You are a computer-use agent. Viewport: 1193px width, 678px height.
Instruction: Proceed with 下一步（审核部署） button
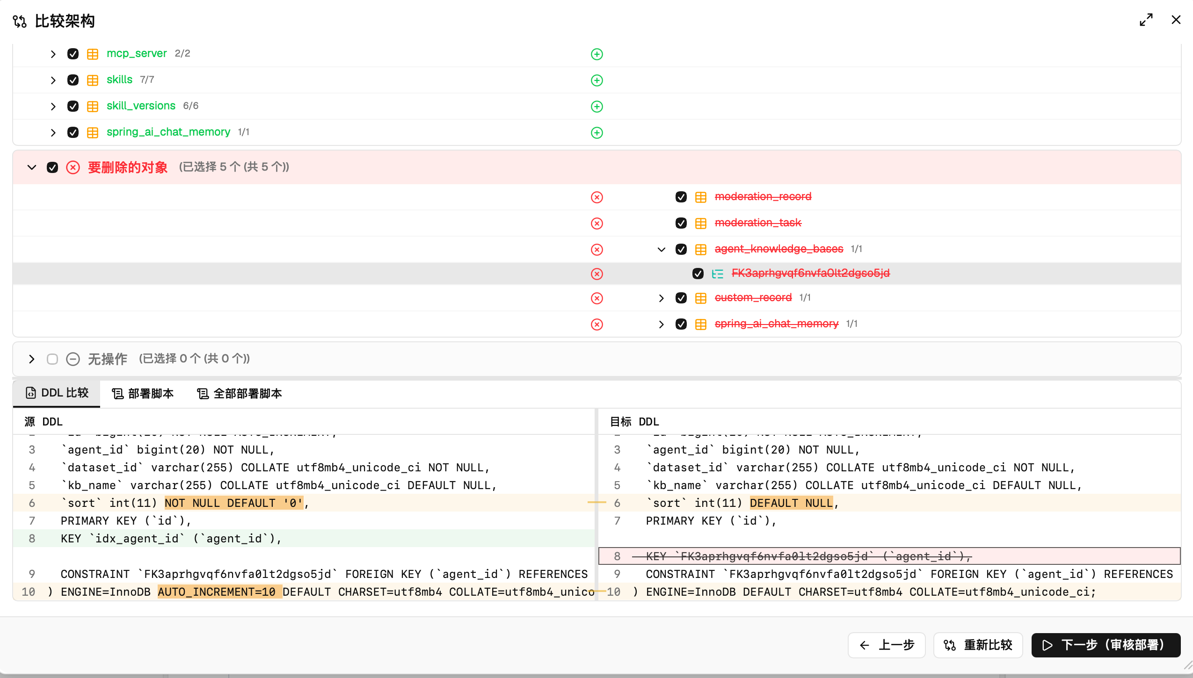coord(1106,645)
